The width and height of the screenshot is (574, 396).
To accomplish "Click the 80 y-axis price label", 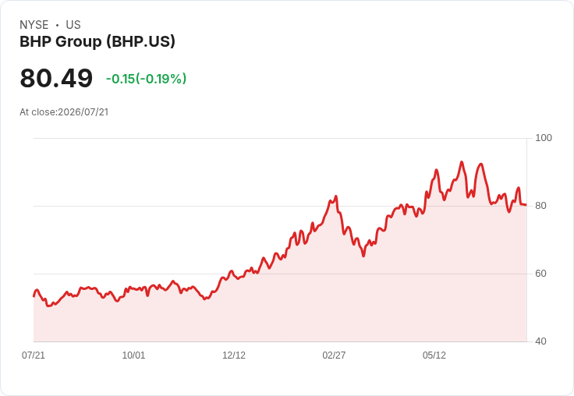I will point(540,206).
